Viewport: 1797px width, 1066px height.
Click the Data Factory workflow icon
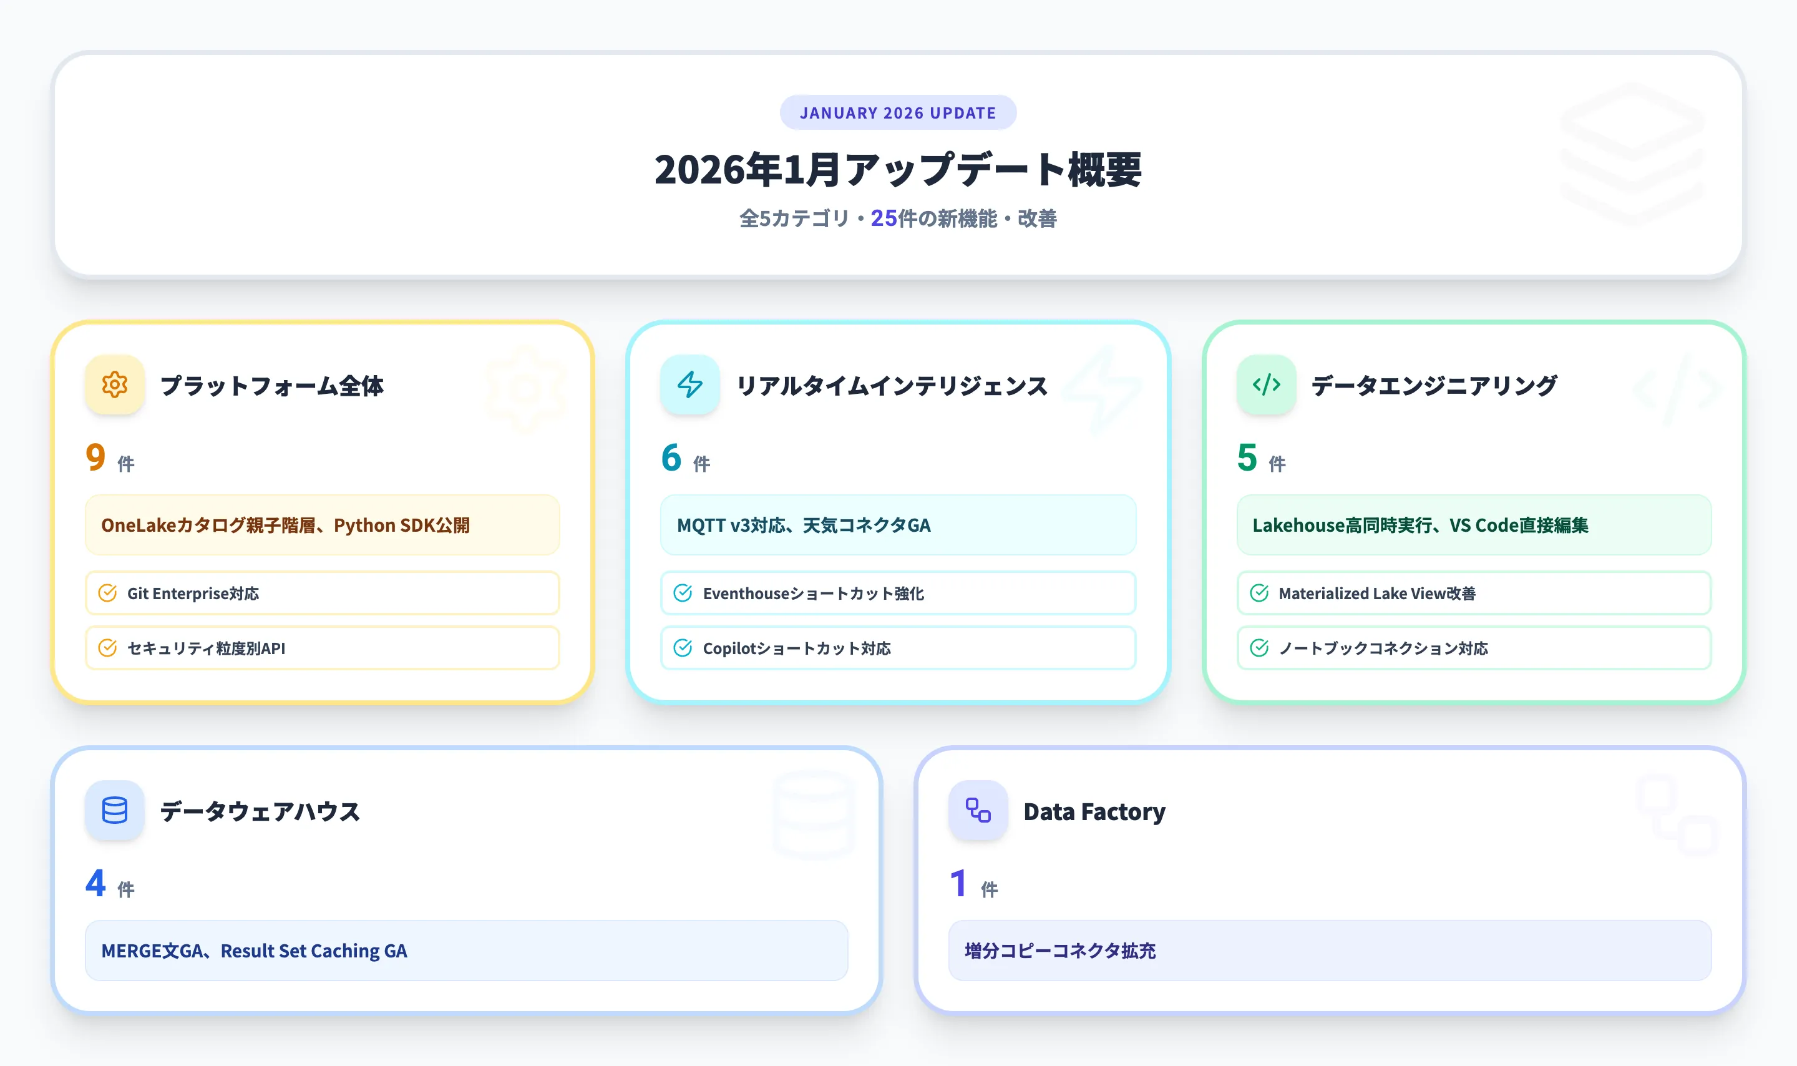[978, 810]
